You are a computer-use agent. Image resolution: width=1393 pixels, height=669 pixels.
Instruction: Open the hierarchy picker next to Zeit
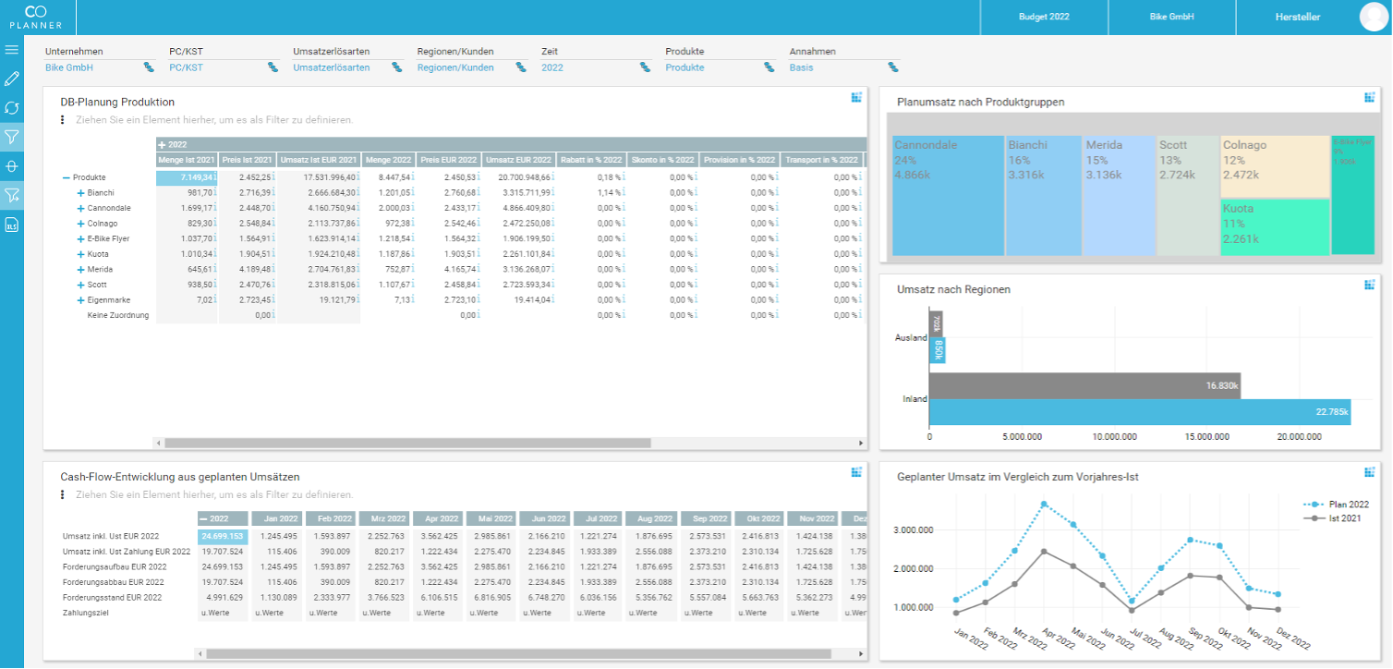pos(647,67)
